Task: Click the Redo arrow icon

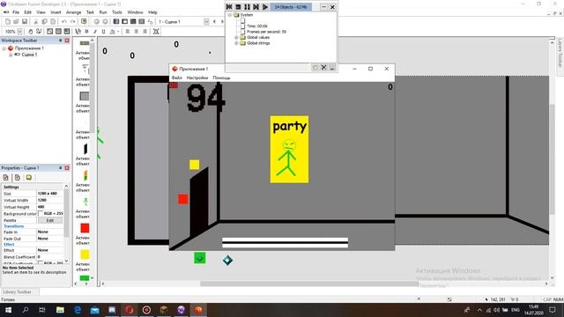Action: [72, 21]
